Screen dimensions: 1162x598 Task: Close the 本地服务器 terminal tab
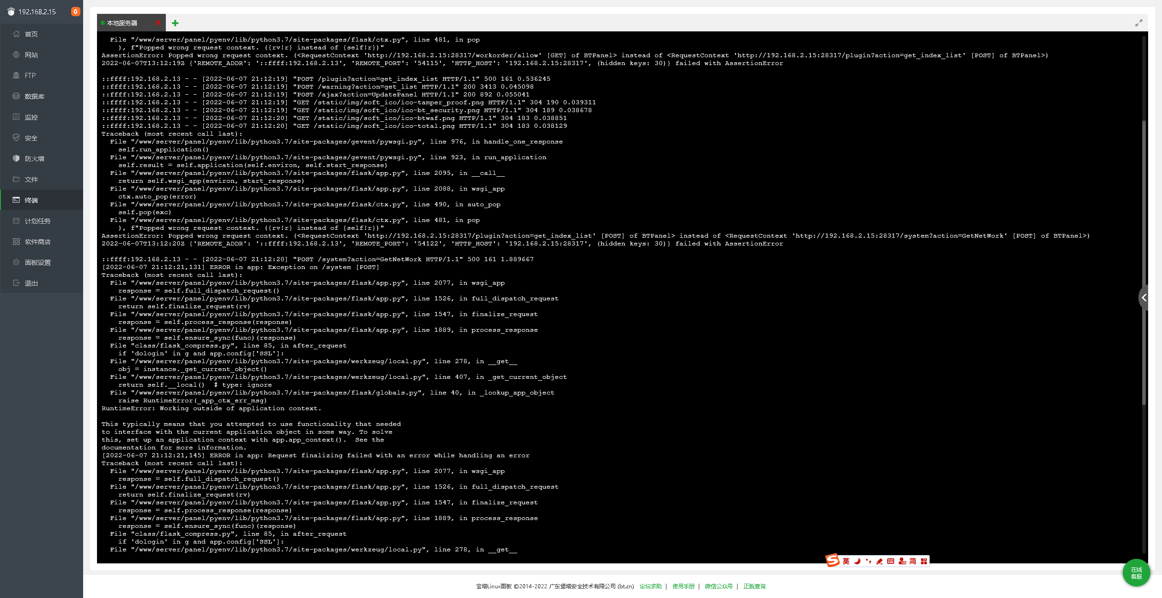[158, 23]
